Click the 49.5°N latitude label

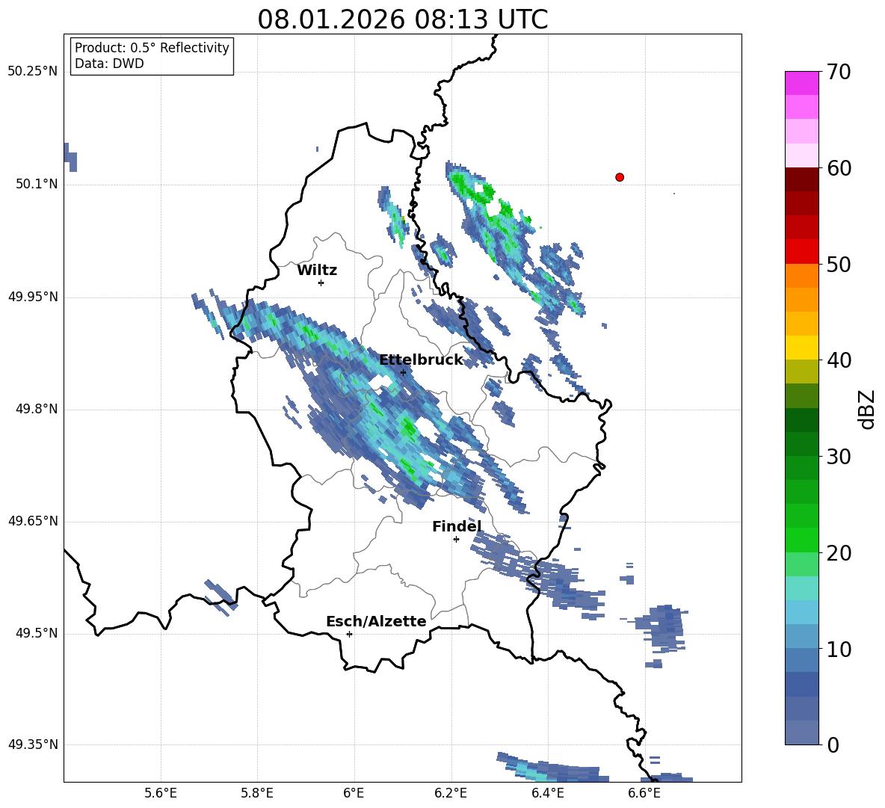click(37, 633)
